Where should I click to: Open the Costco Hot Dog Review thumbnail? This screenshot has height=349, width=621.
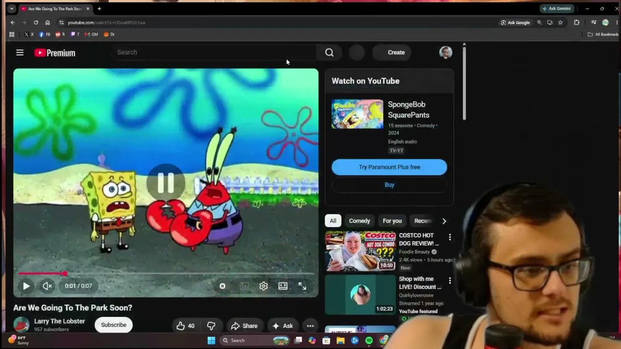pyautogui.click(x=360, y=251)
